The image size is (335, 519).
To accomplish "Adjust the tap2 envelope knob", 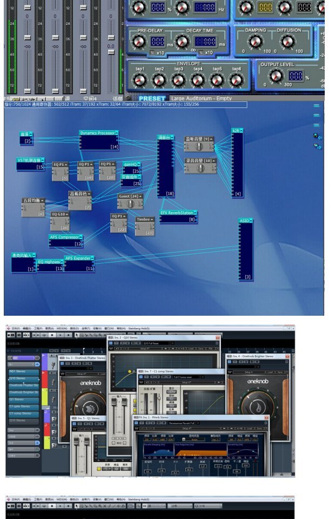I will point(159,80).
